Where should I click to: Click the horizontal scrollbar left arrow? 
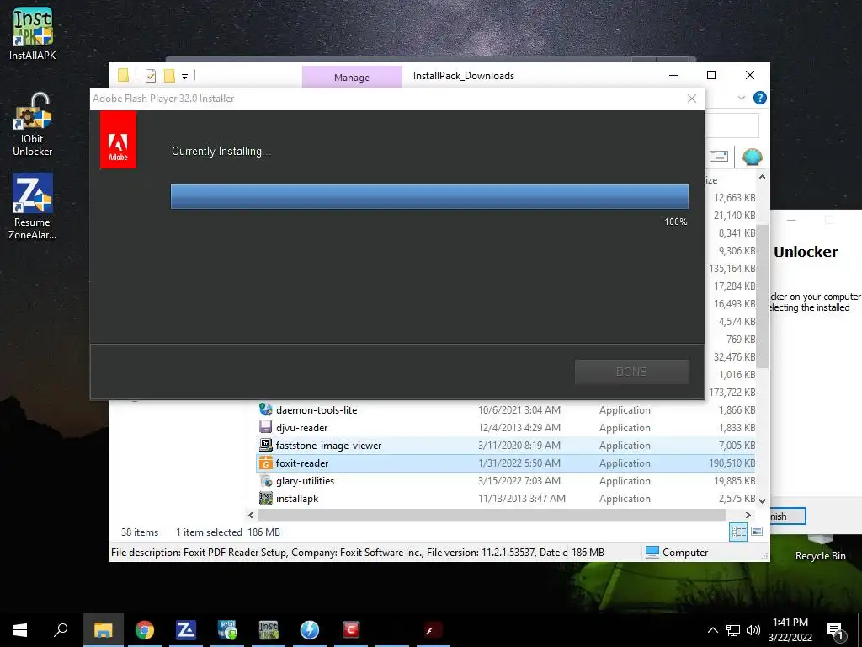(251, 515)
